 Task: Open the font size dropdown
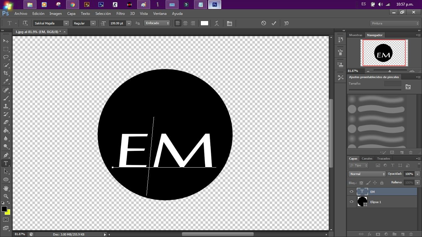click(x=129, y=23)
